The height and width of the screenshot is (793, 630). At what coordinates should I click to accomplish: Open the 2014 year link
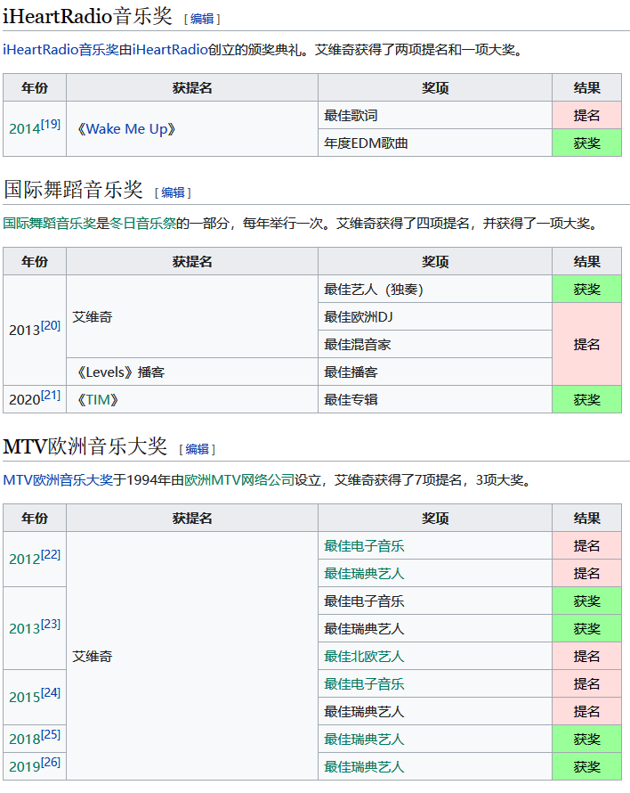tap(24, 129)
